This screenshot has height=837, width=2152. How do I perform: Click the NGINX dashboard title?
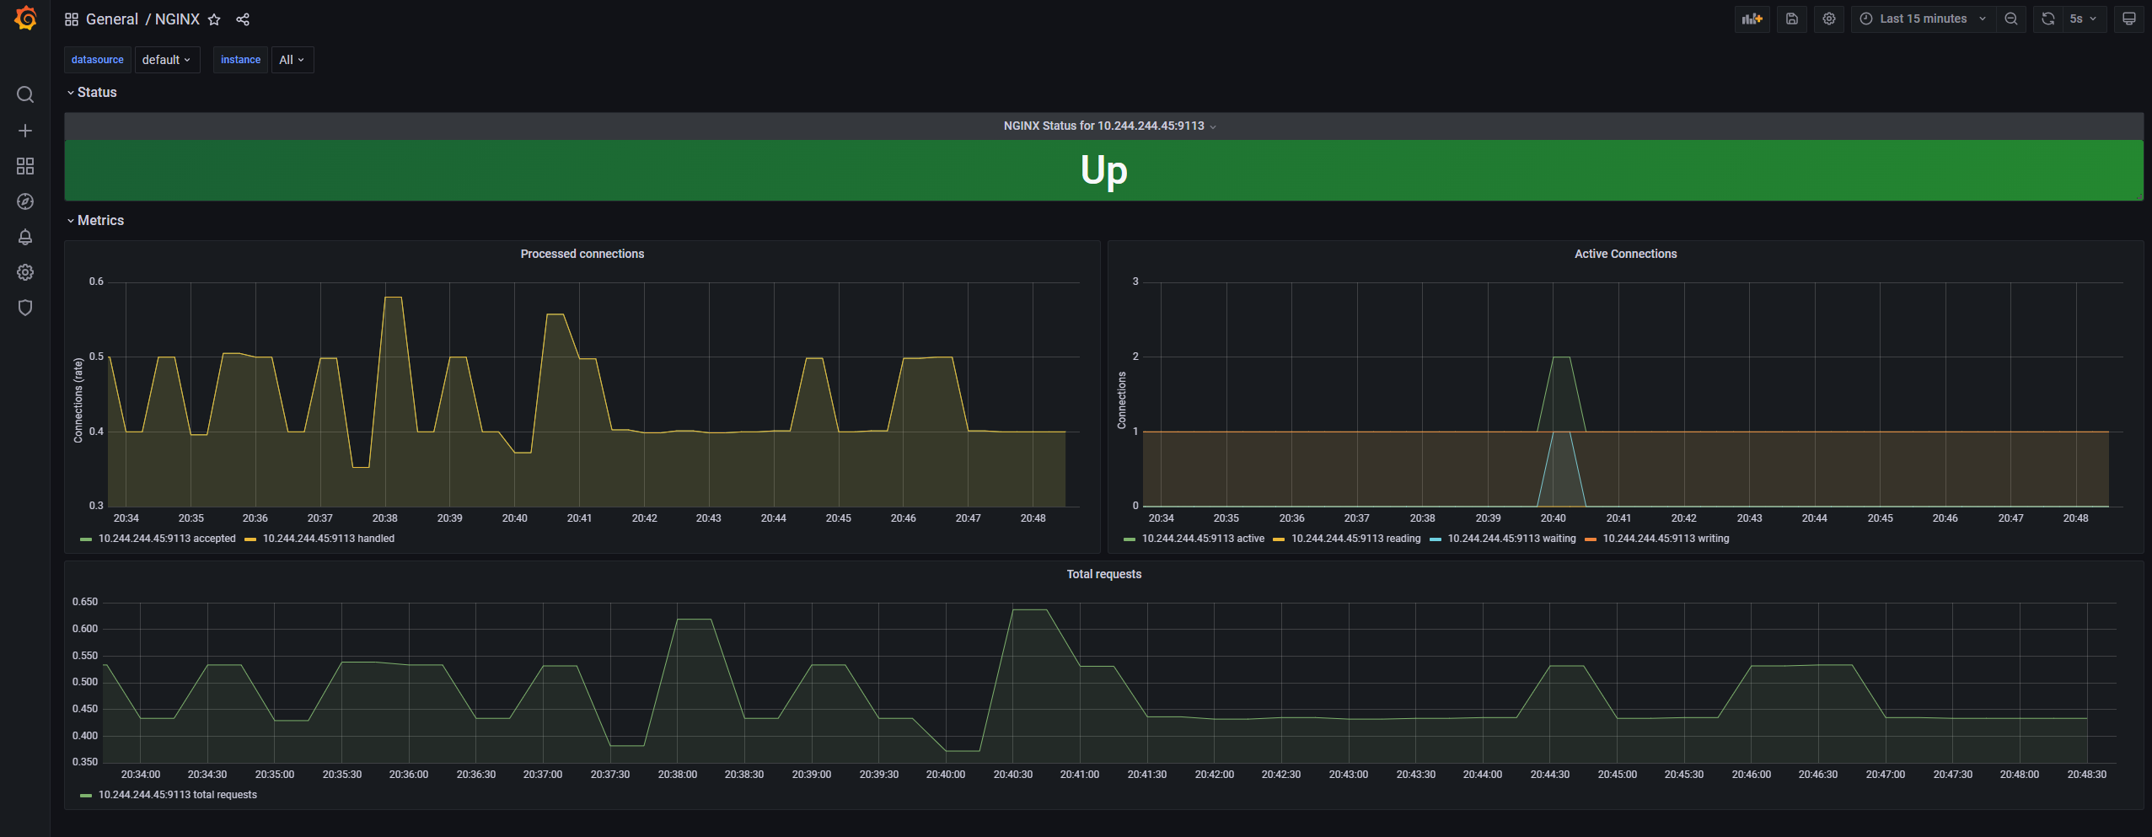click(x=177, y=19)
